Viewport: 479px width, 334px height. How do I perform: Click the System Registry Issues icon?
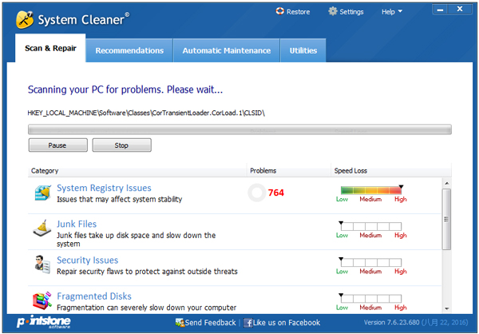click(x=43, y=193)
